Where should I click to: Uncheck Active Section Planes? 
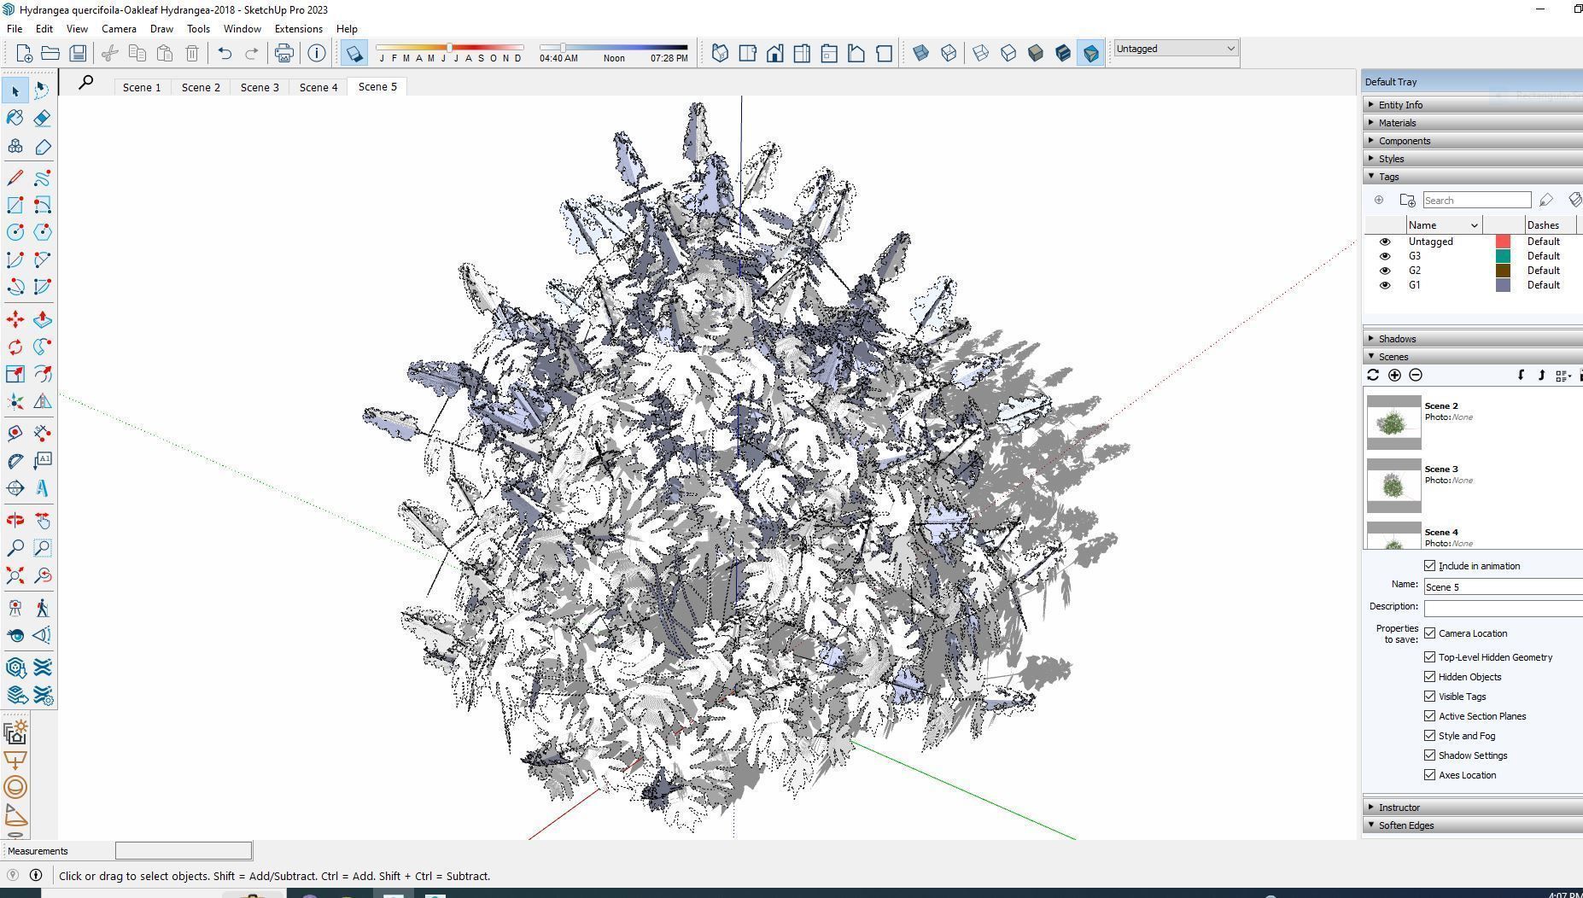pyautogui.click(x=1430, y=716)
